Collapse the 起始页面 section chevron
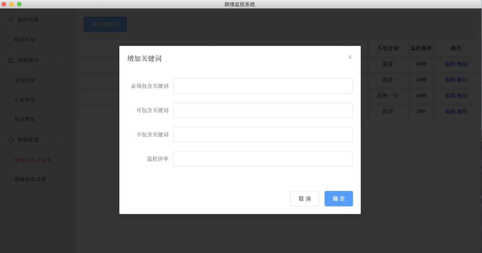Screen dimensions: 482x253 pos(65,19)
